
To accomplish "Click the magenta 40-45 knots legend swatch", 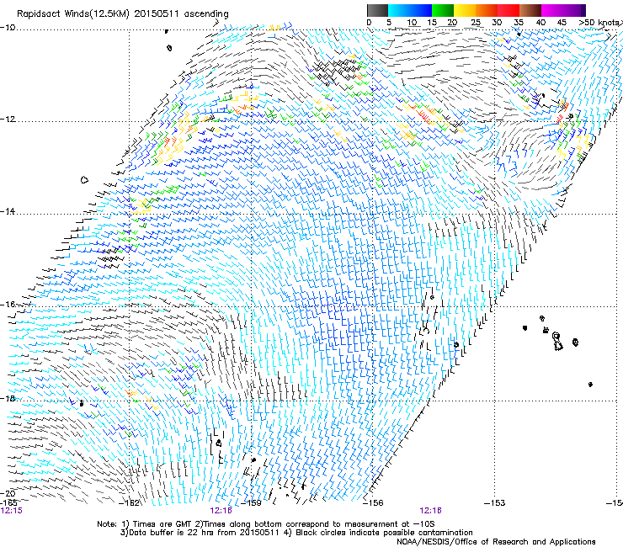I will [x=552, y=10].
